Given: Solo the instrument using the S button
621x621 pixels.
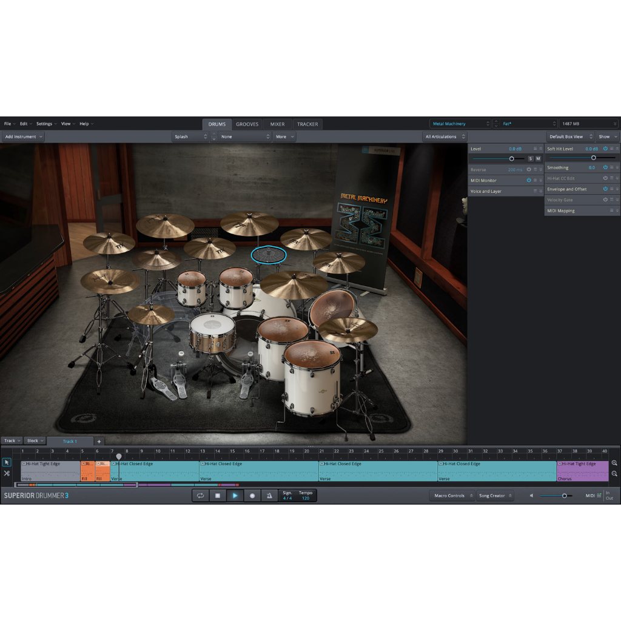Looking at the screenshot, I should (x=530, y=158).
